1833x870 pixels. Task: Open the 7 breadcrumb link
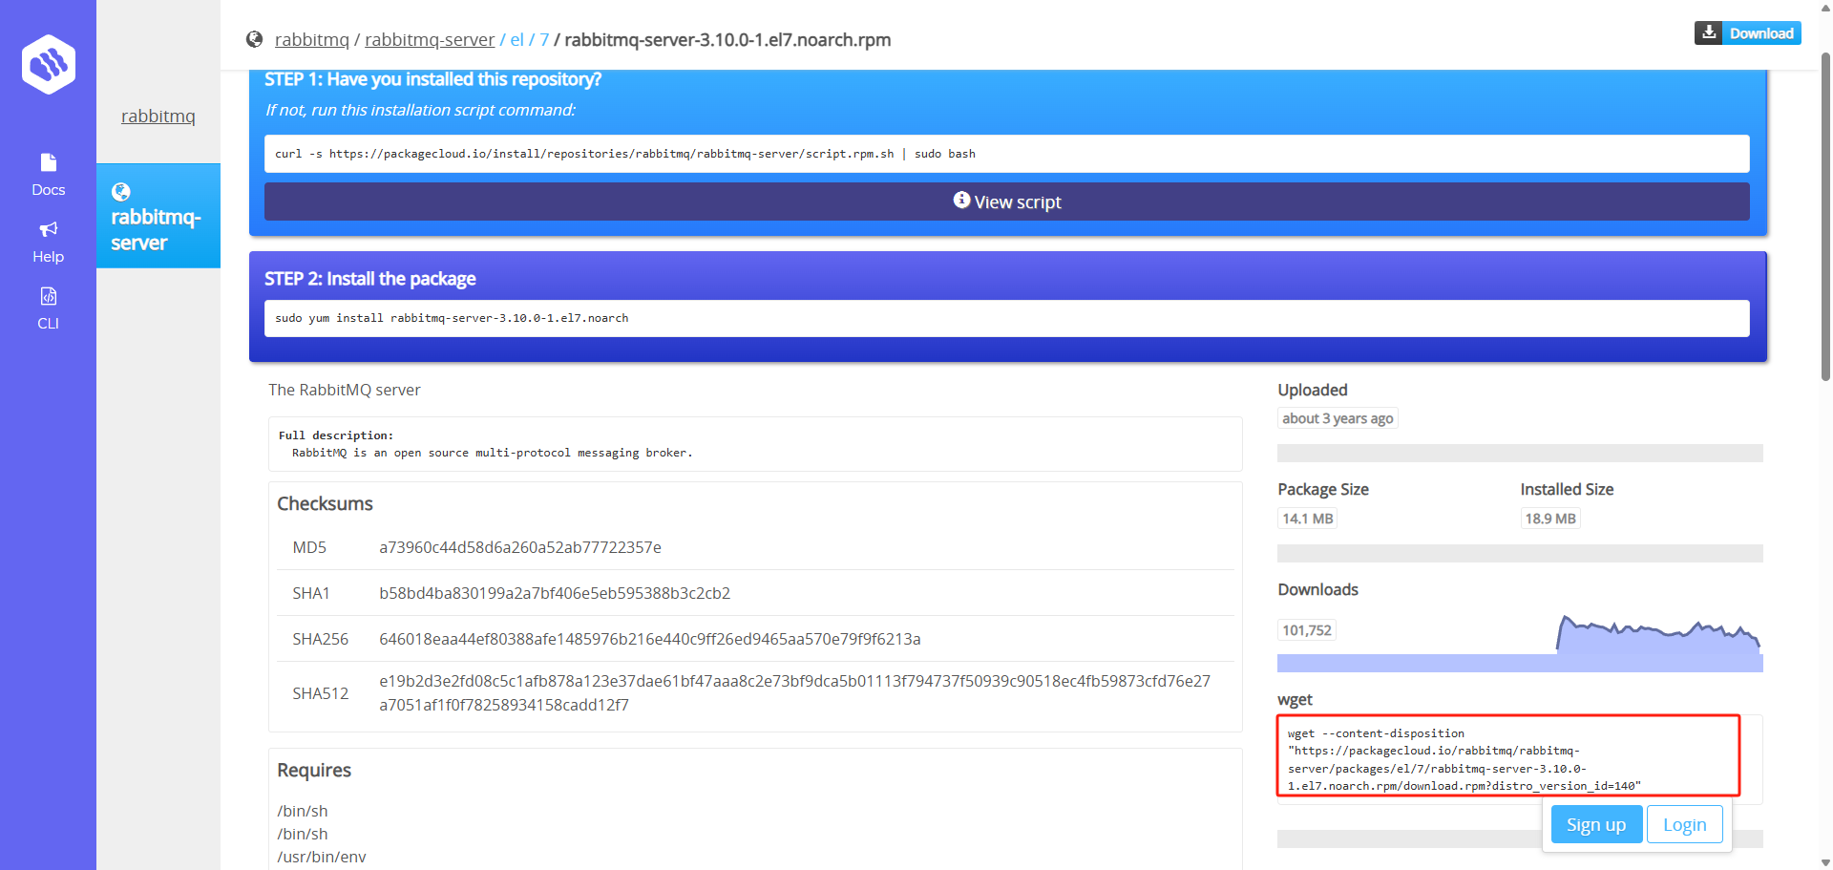click(x=544, y=40)
